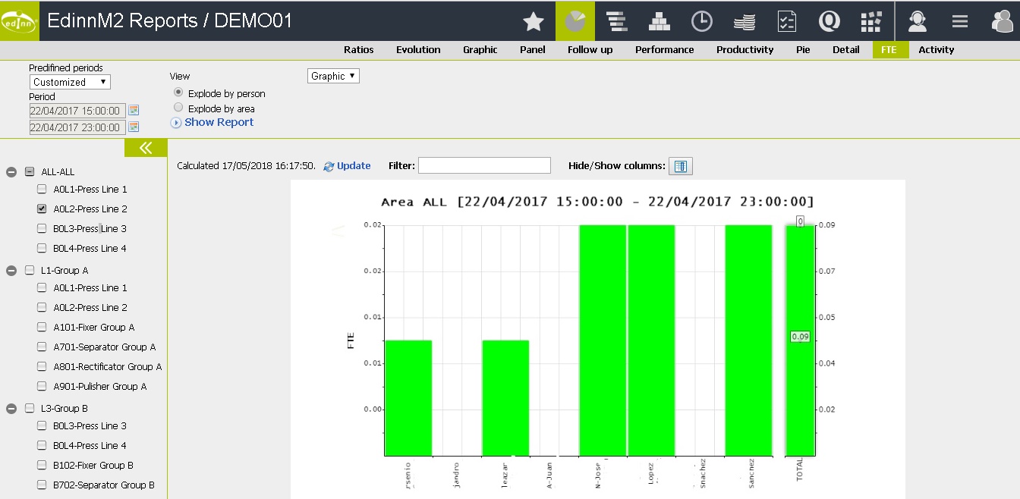Click the 0.09 value label on chart

800,337
